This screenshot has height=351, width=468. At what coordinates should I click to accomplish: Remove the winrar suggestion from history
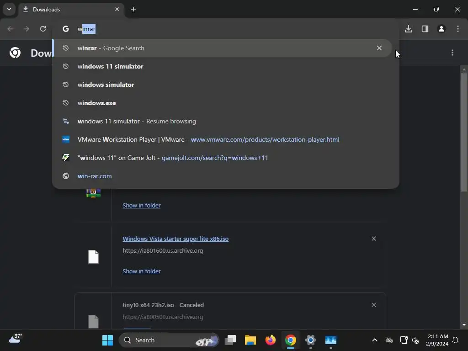(379, 48)
